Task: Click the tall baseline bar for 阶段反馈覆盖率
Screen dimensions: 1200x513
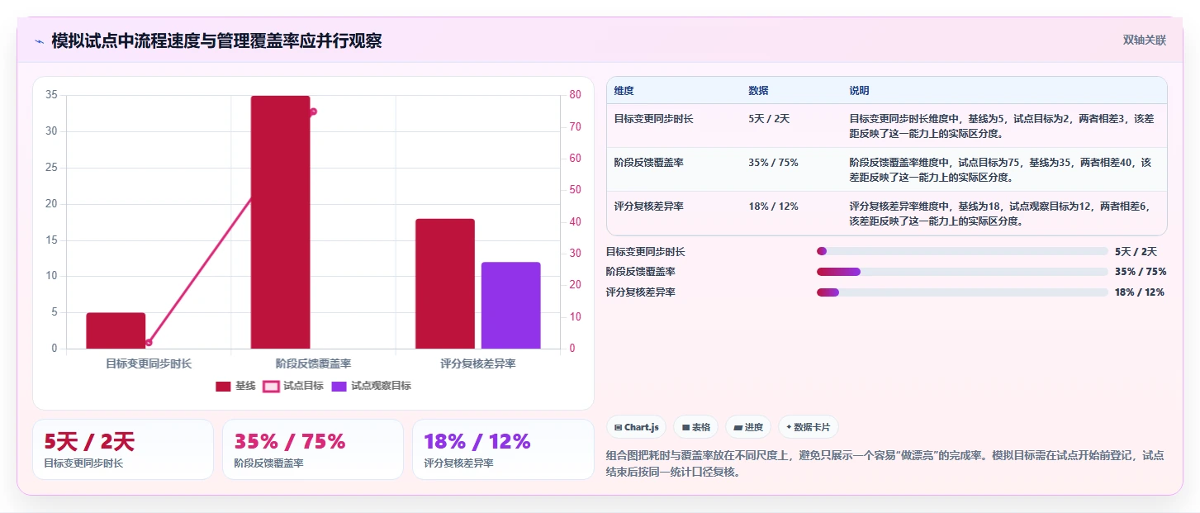Action: pyautogui.click(x=280, y=222)
